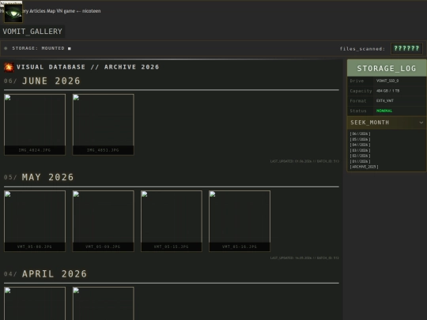Click the MAY 2026 section heading
Viewport: 427px width, 320px height.
47,177
